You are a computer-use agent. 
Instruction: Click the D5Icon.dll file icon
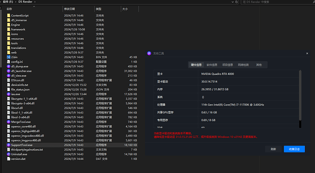[8, 80]
